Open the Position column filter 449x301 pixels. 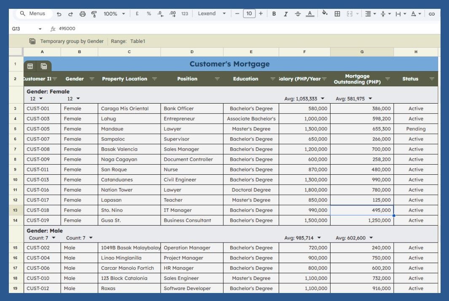[x=217, y=79]
